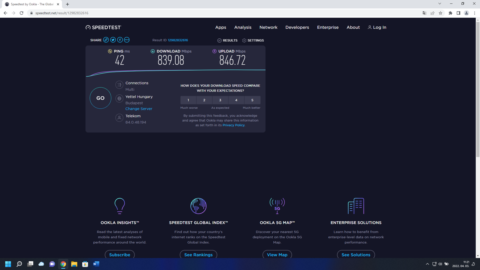Rate download speed 1 Much worse
Image resolution: width=480 pixels, height=270 pixels.
pyautogui.click(x=188, y=100)
